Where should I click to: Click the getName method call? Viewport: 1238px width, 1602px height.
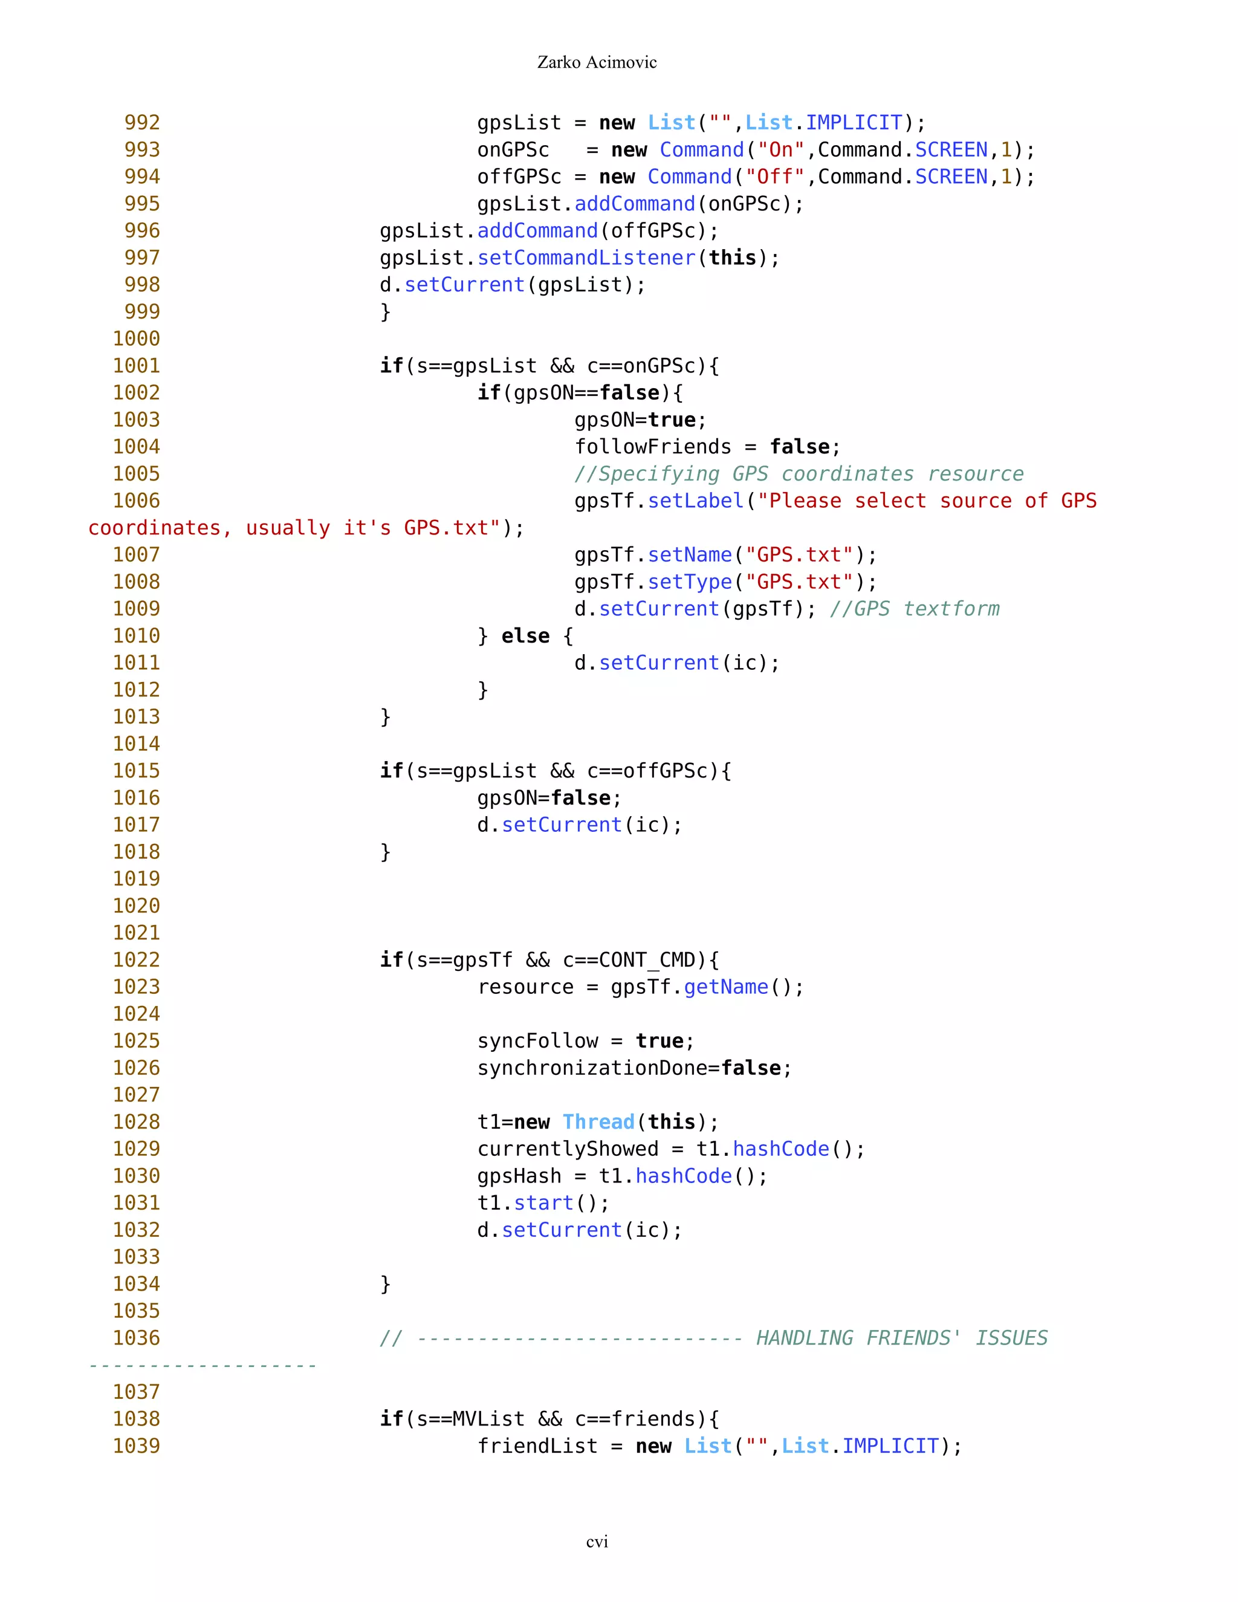pyautogui.click(x=725, y=987)
